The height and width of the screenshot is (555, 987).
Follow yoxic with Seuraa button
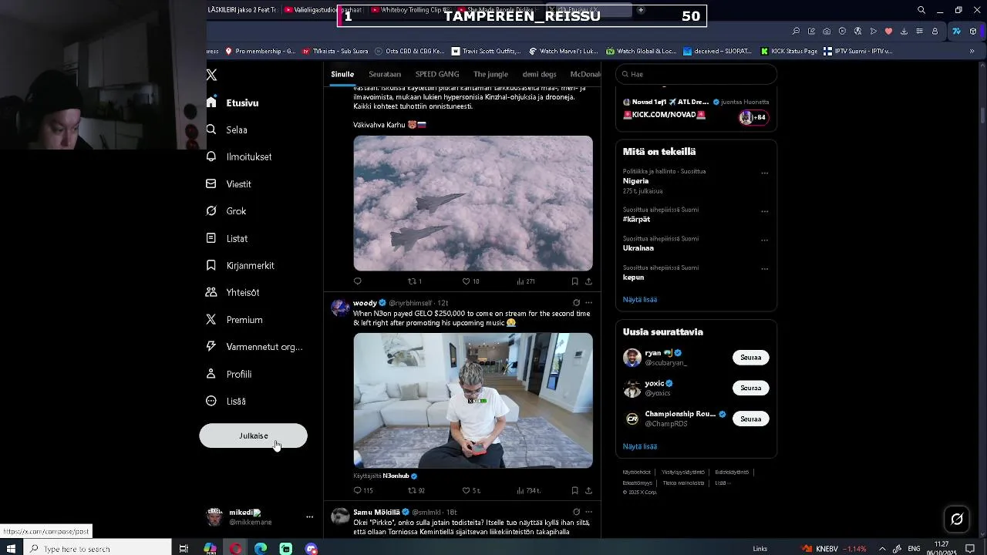click(750, 388)
